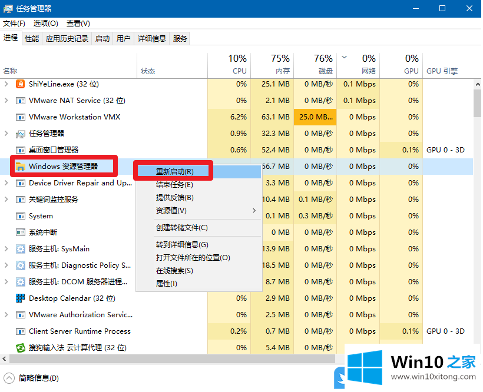Click the System process icon
The image size is (483, 392).
(x=21, y=216)
